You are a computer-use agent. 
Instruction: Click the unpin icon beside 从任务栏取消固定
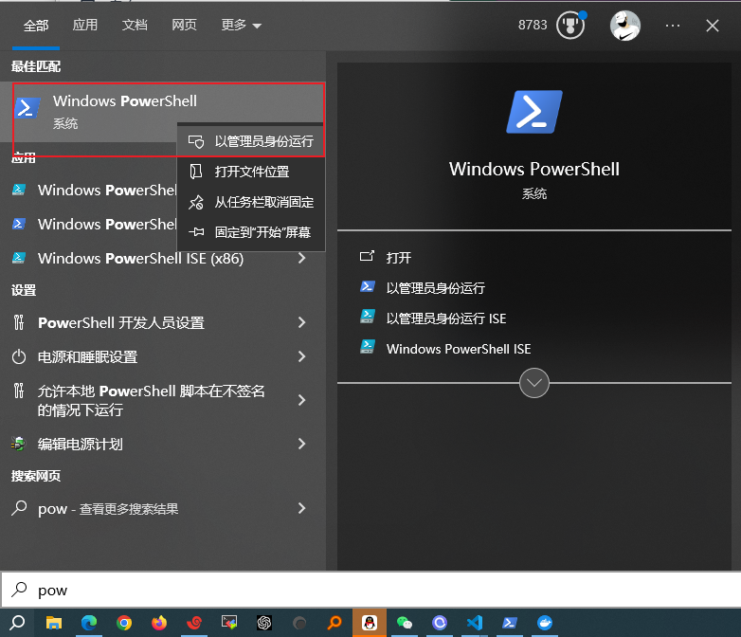(195, 202)
